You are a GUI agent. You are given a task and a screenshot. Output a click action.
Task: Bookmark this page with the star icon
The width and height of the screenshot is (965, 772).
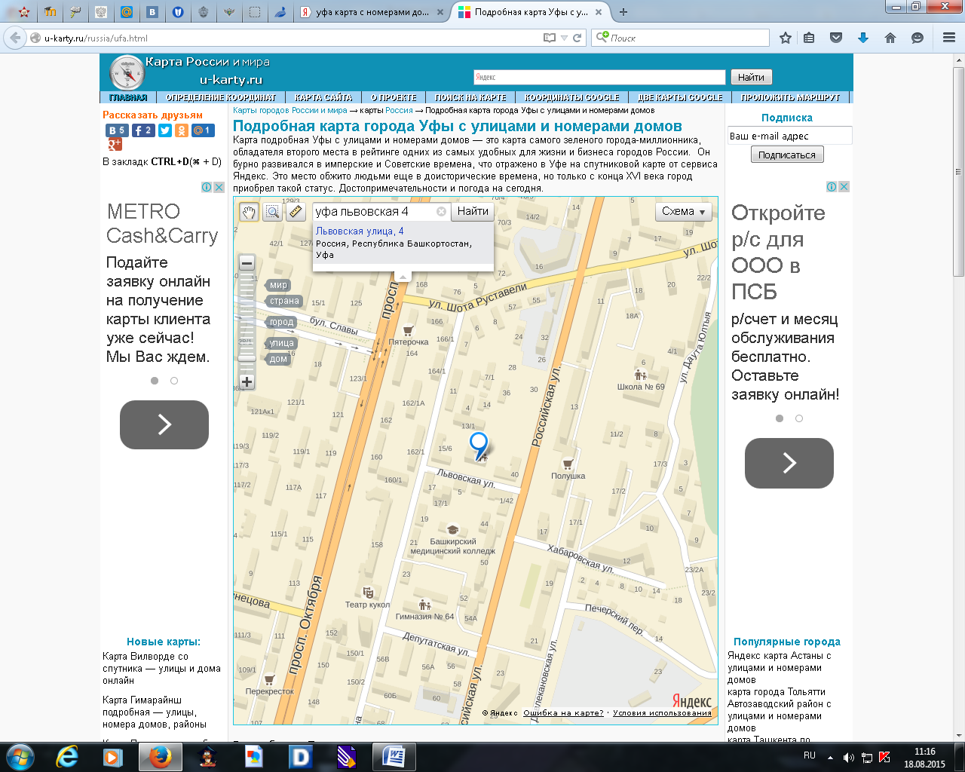pyautogui.click(x=786, y=38)
